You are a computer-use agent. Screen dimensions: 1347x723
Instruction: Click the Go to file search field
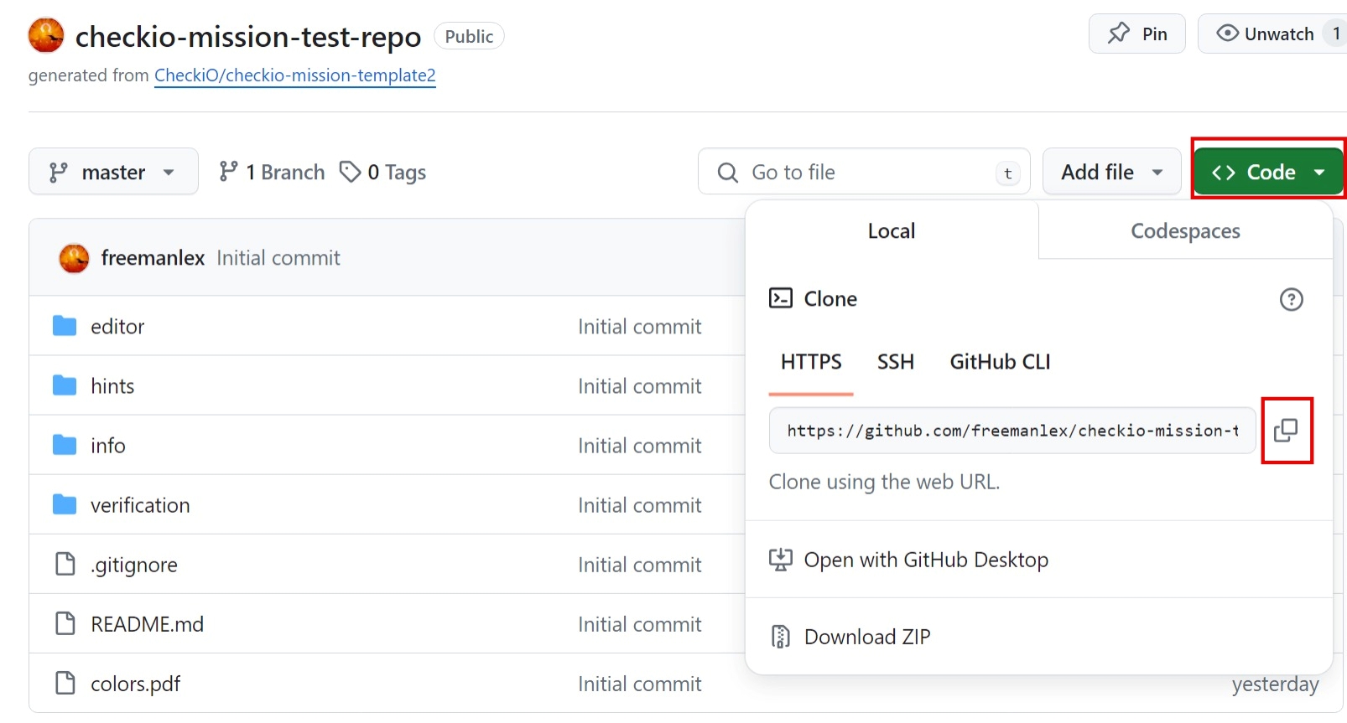click(864, 172)
